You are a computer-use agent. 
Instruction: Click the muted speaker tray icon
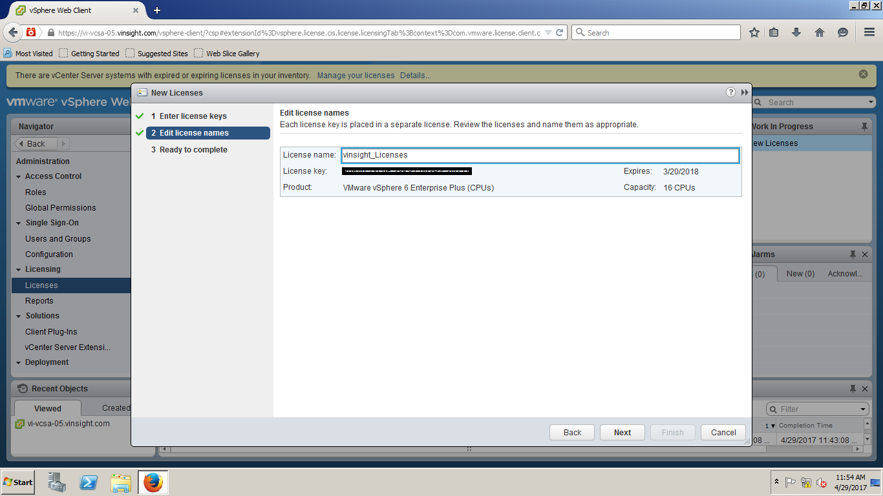[x=822, y=482]
